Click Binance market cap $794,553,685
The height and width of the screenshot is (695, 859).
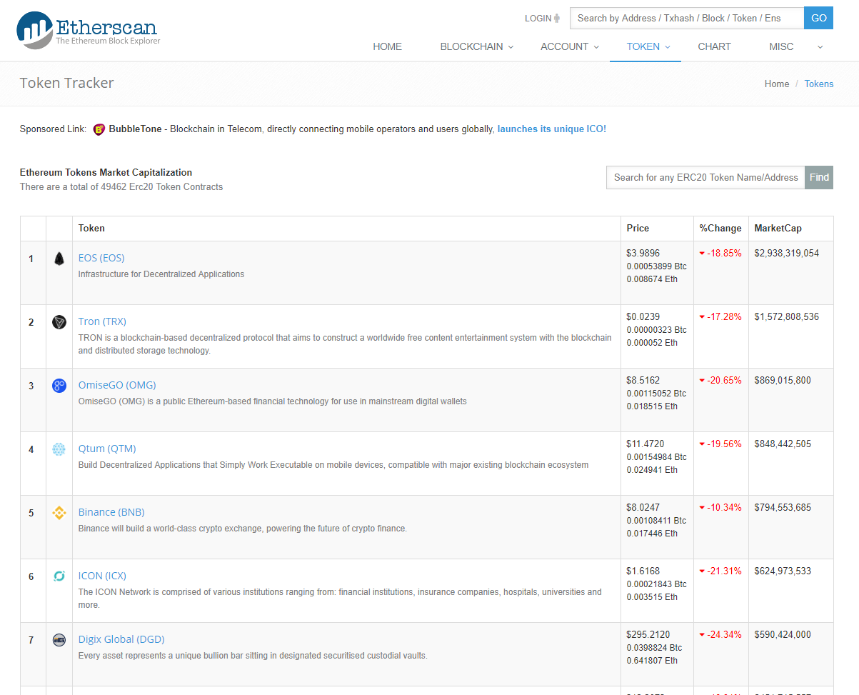(783, 507)
